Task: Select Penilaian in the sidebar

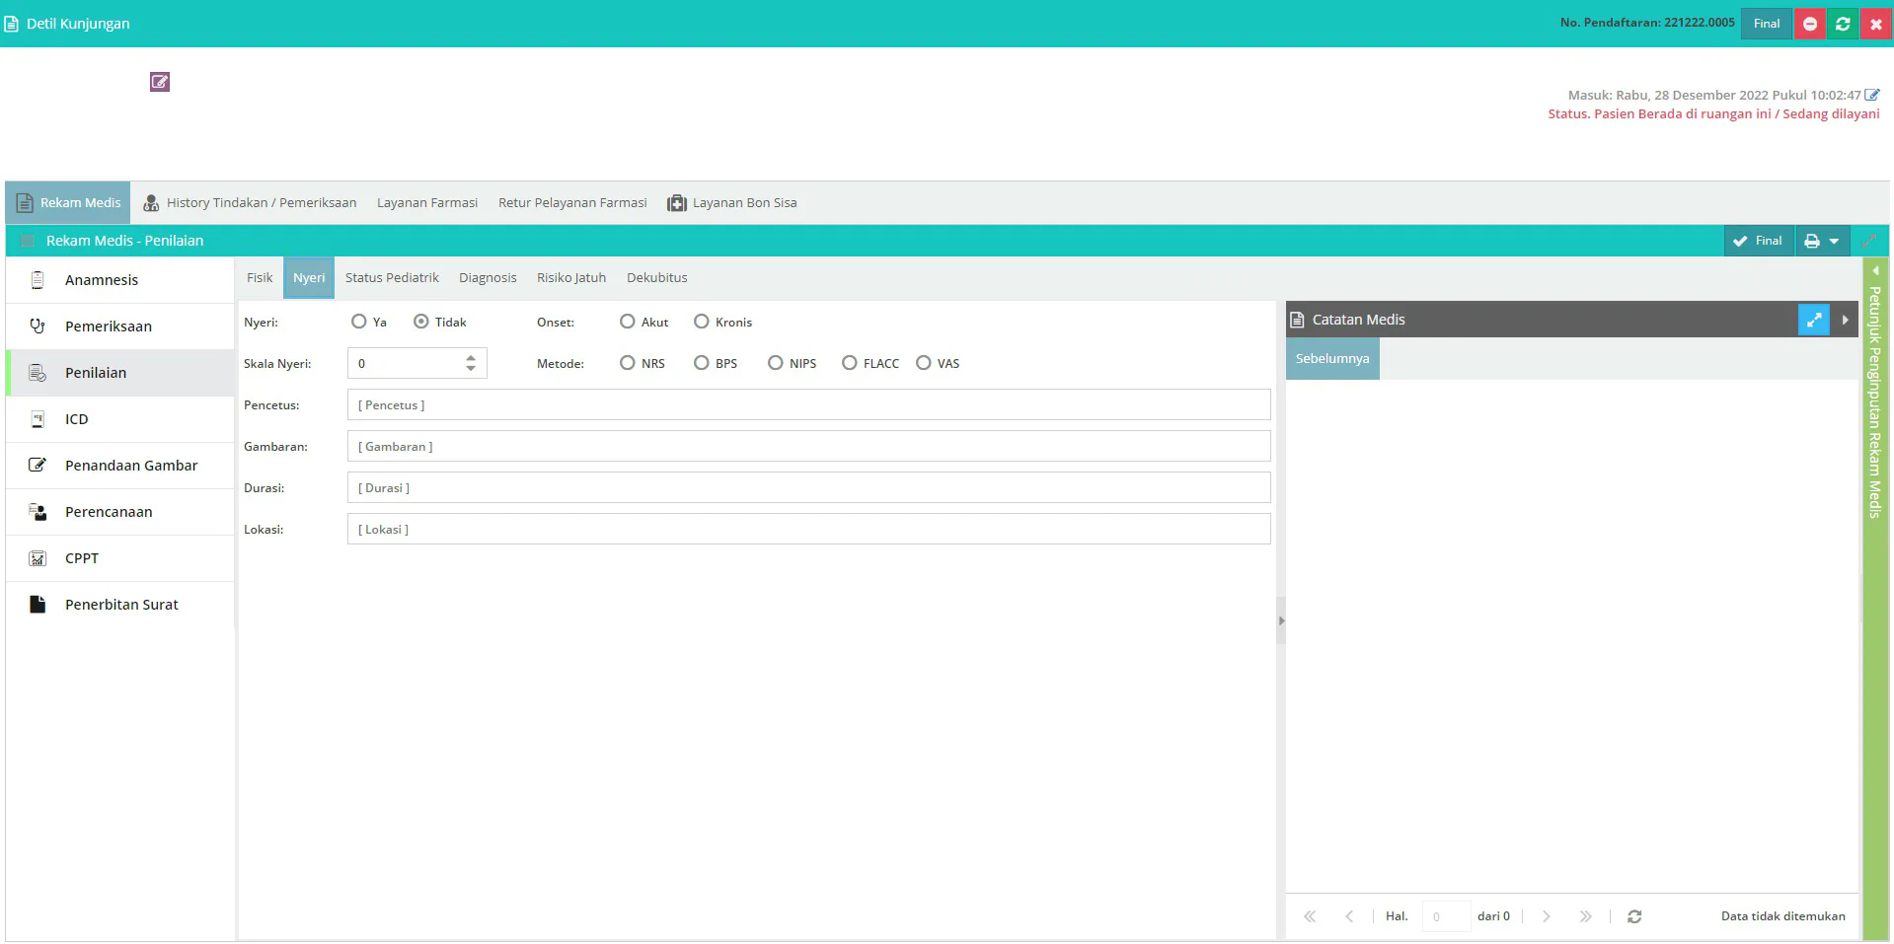Action: (x=120, y=373)
